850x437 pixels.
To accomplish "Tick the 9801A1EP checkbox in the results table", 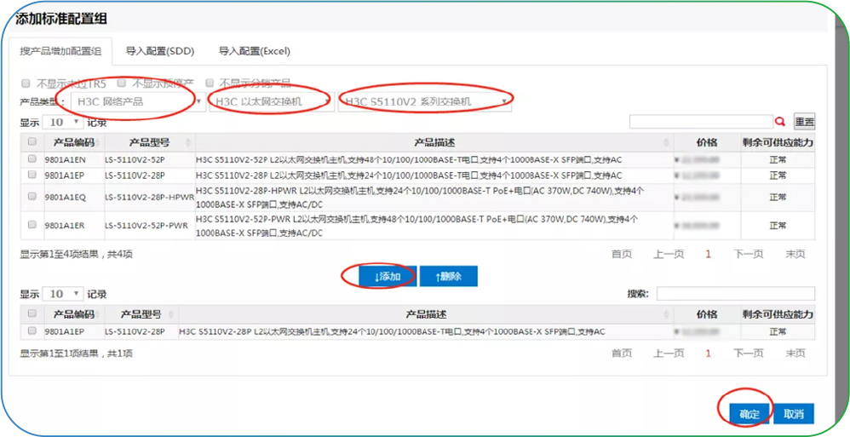I will coord(32,175).
